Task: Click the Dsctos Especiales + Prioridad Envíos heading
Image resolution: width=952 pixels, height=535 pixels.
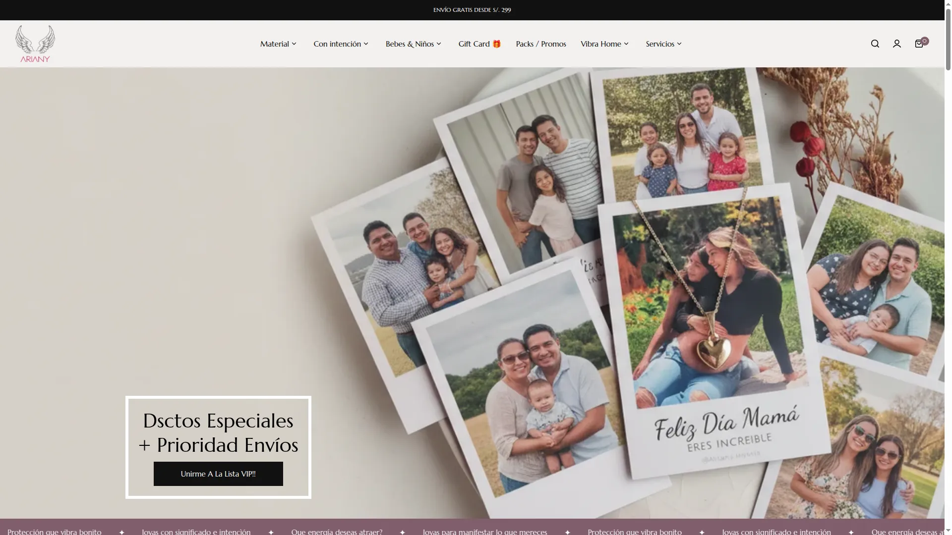Action: coord(218,433)
